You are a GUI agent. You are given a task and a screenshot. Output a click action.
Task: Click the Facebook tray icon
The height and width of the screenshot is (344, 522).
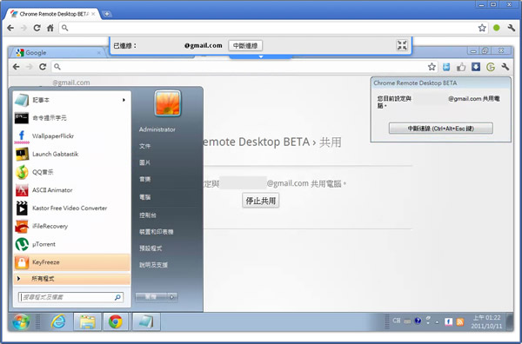[448, 321]
